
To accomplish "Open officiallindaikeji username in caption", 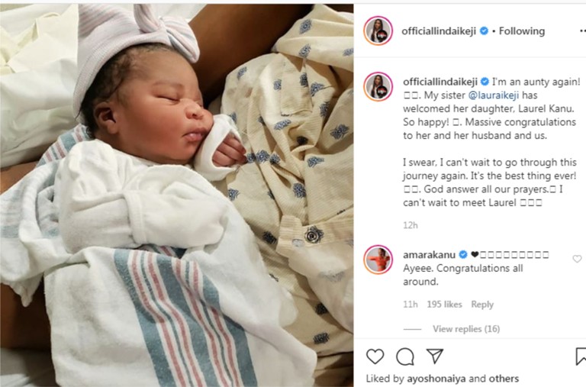I will click(x=440, y=82).
